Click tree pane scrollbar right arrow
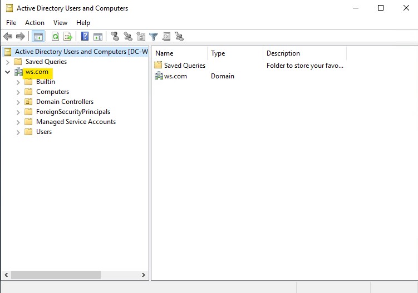 point(144,275)
